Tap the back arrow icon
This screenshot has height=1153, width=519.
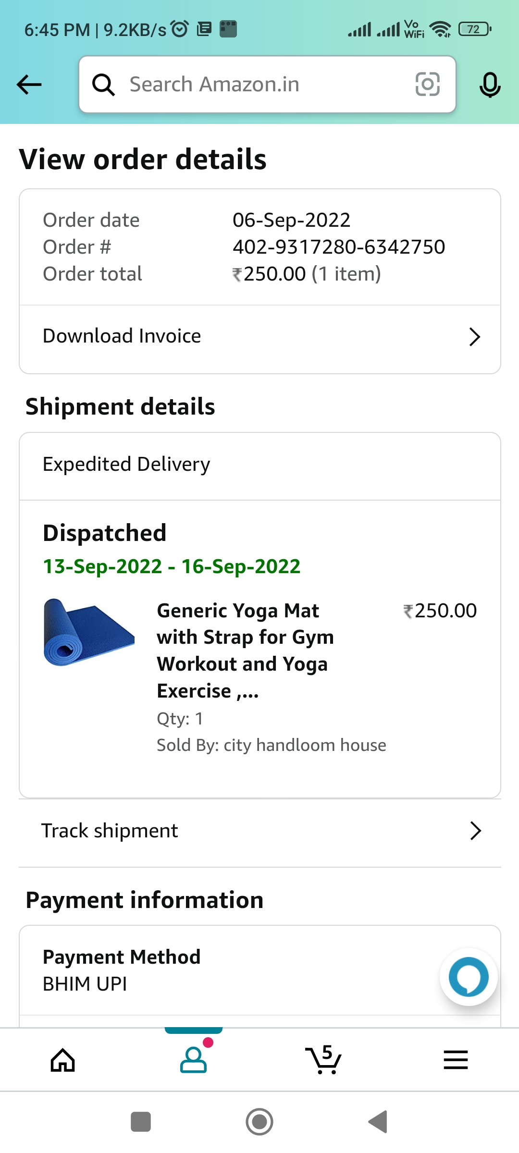(x=29, y=85)
